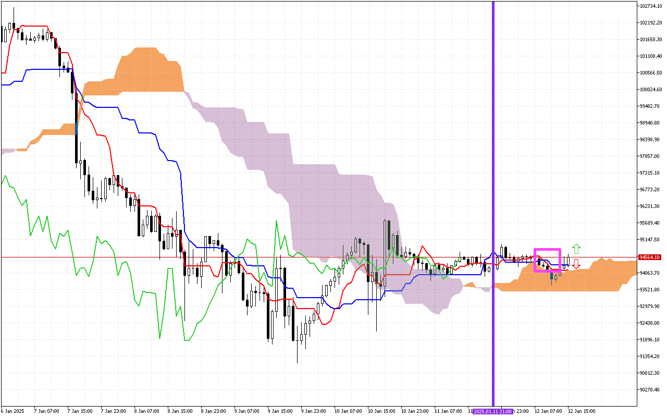
Task: Click the 97857.00 price level label
Action: tap(650, 156)
